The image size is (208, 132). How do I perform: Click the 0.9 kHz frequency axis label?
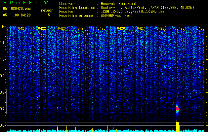pyautogui.click(x=3, y=76)
